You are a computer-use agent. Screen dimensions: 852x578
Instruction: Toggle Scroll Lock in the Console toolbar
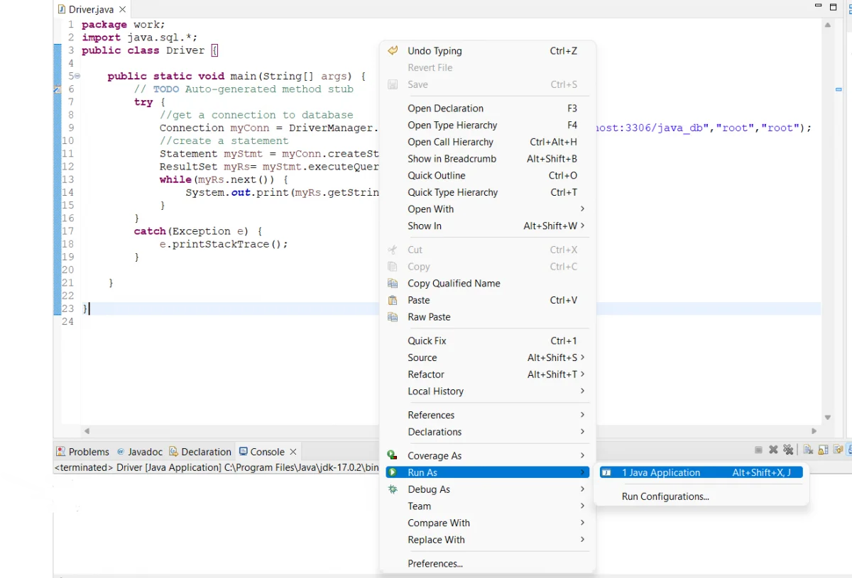(824, 450)
